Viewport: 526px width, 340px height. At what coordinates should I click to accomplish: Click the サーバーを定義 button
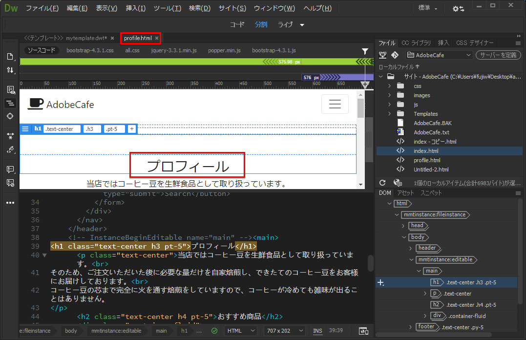[x=497, y=55]
